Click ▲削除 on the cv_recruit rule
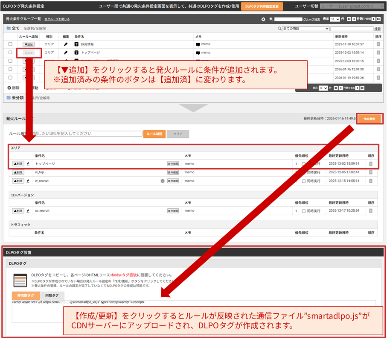 pyautogui.click(x=18, y=211)
